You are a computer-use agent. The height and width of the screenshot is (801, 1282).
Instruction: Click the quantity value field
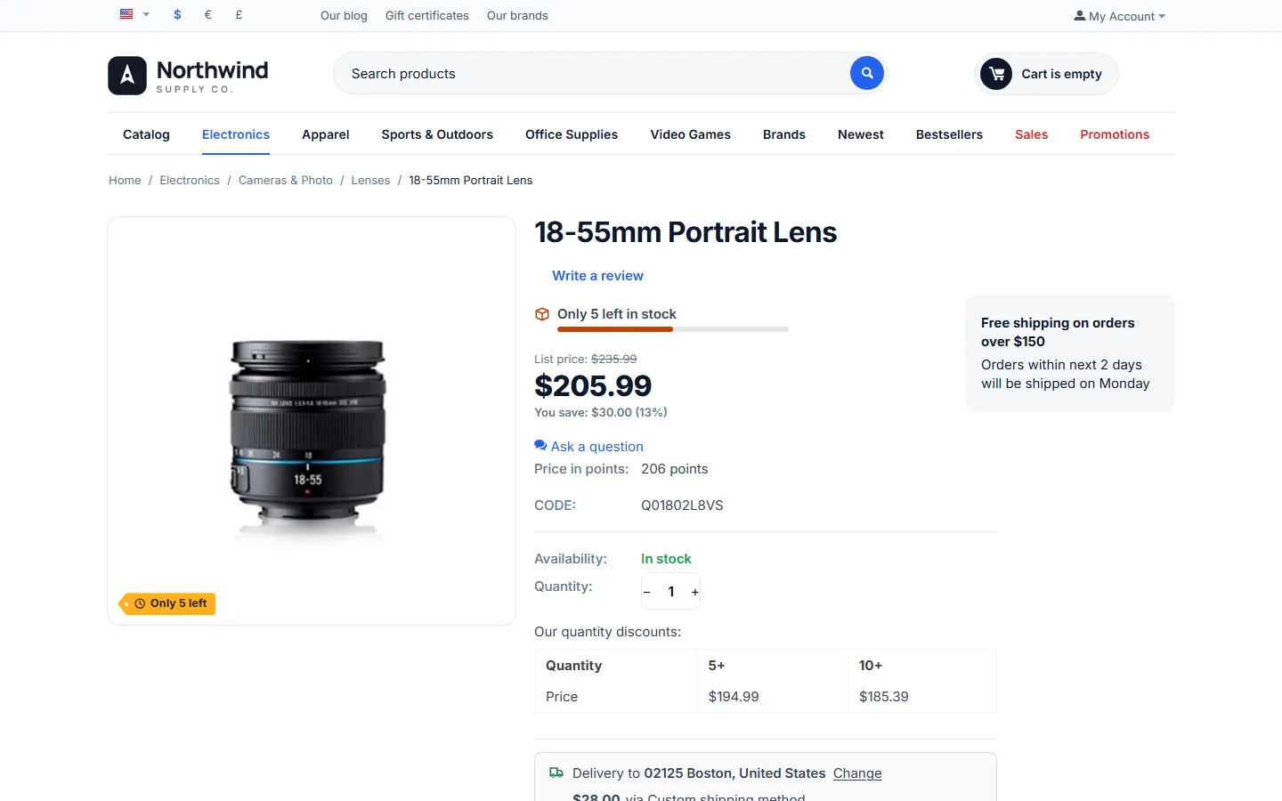671,592
